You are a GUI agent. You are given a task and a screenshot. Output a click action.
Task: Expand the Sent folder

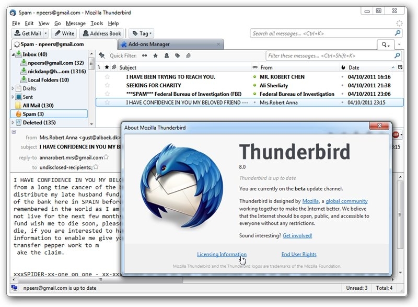tap(13, 97)
